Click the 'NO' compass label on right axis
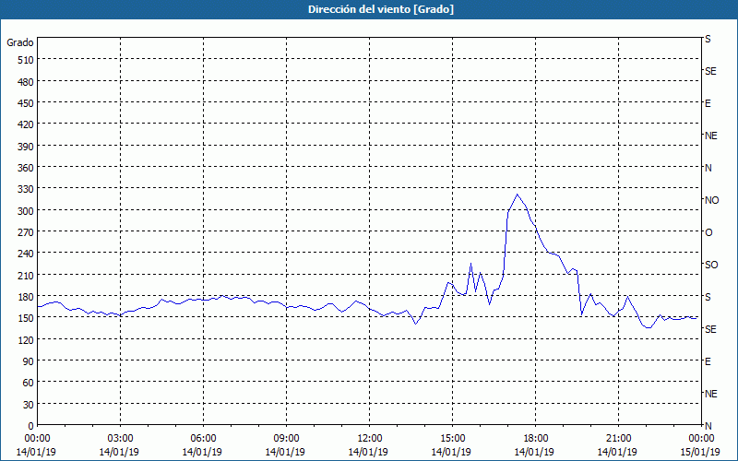Viewport: 738px width, 461px height. tap(711, 200)
